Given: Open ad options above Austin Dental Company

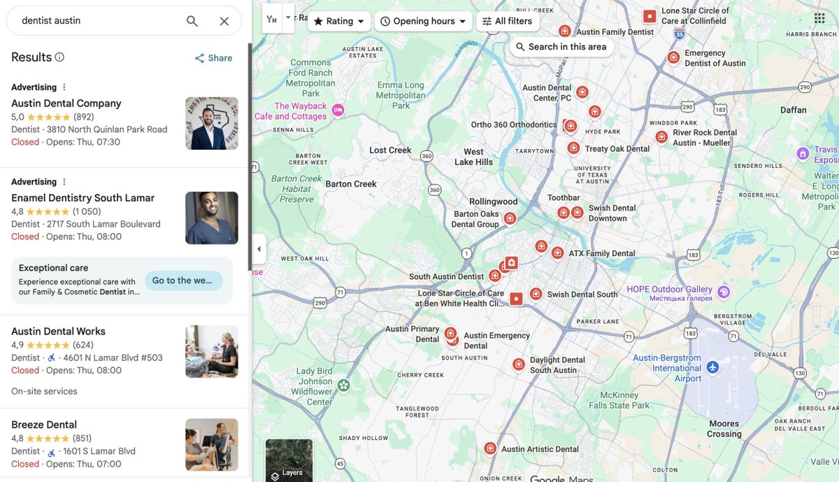Looking at the screenshot, I should click(x=64, y=87).
